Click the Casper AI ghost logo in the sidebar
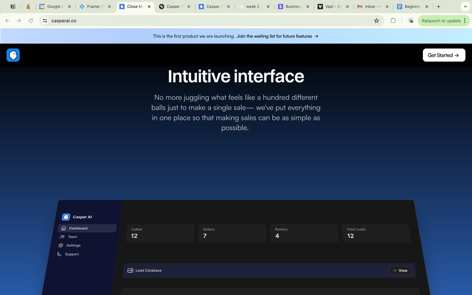 pos(66,217)
